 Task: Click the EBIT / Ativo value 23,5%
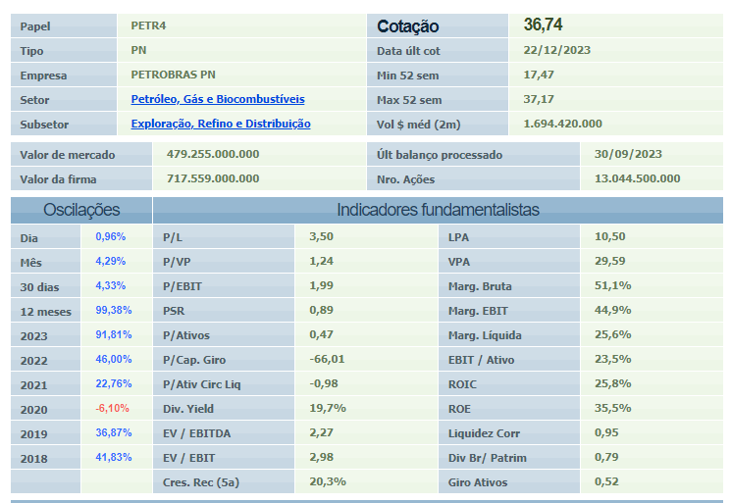click(x=612, y=359)
